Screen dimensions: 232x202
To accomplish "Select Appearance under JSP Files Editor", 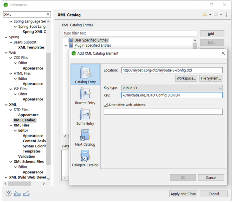I will point(33,99).
